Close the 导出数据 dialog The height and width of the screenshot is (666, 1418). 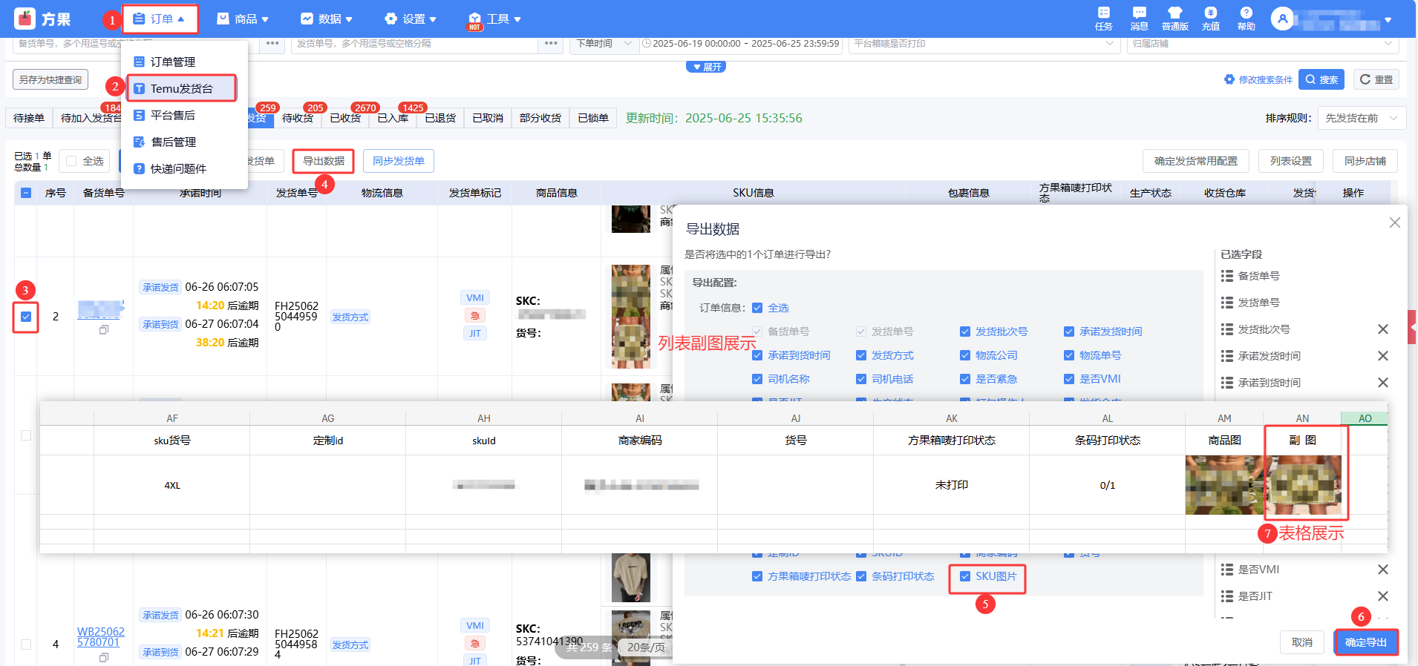1394,222
